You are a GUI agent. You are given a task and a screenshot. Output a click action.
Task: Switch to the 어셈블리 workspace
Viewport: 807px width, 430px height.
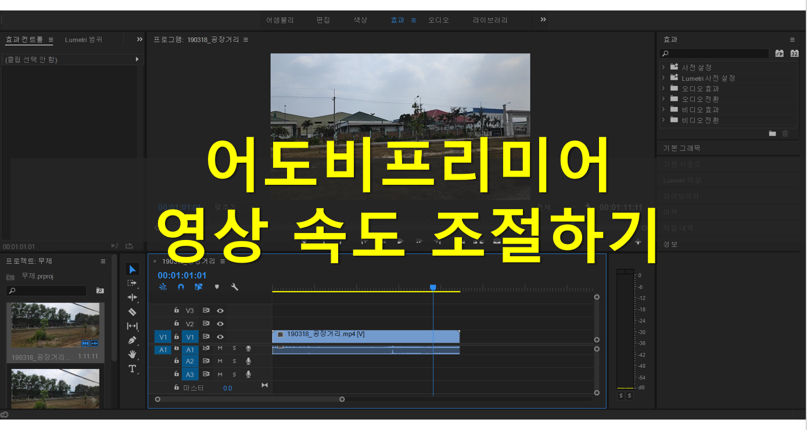280,20
